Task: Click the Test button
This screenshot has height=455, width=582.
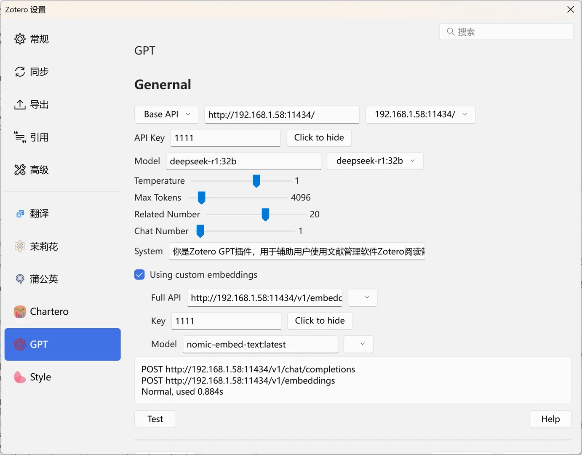Action: [x=155, y=419]
